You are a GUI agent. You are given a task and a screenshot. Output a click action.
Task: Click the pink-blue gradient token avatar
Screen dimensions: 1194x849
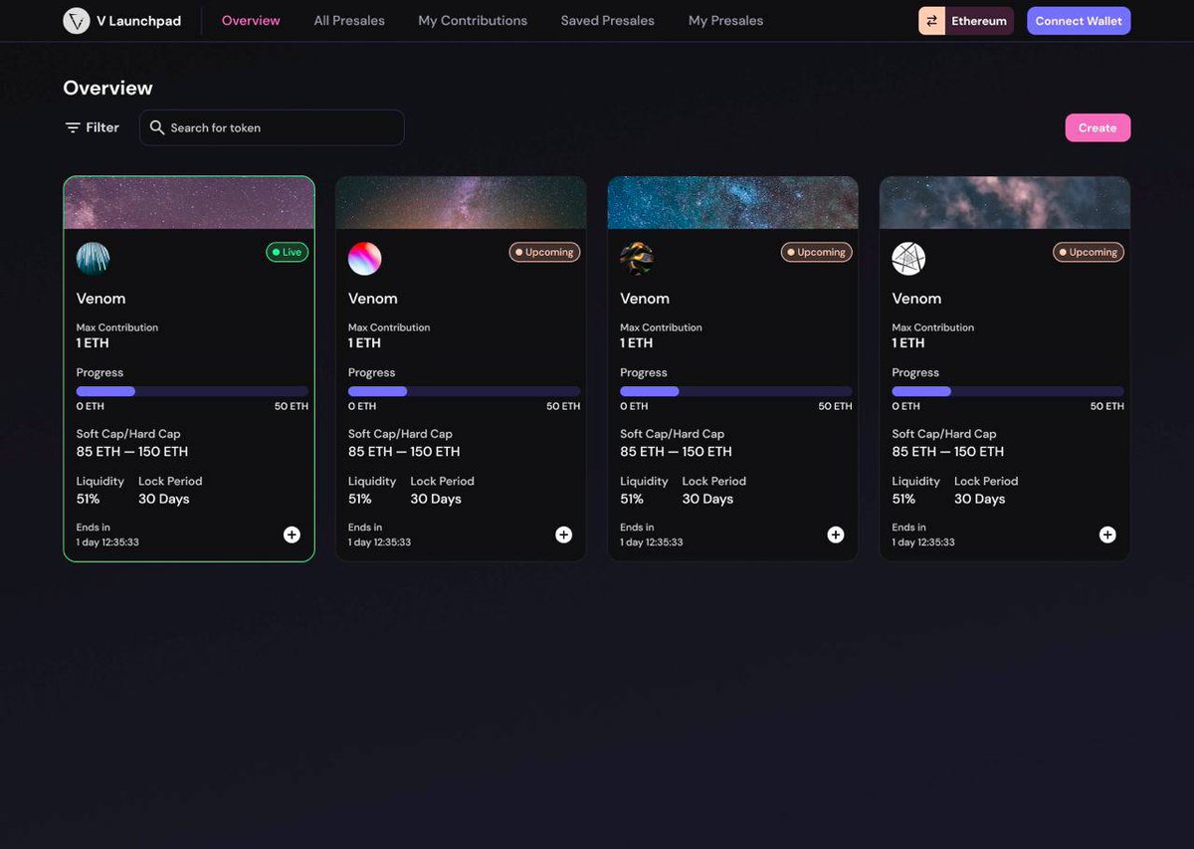click(365, 259)
